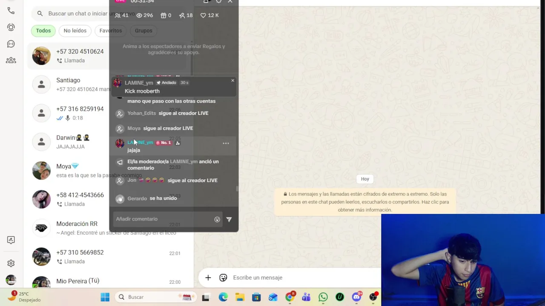Click the profile avatar at sidebar bottom
Viewport: 545px width, 306px height.
point(11,280)
